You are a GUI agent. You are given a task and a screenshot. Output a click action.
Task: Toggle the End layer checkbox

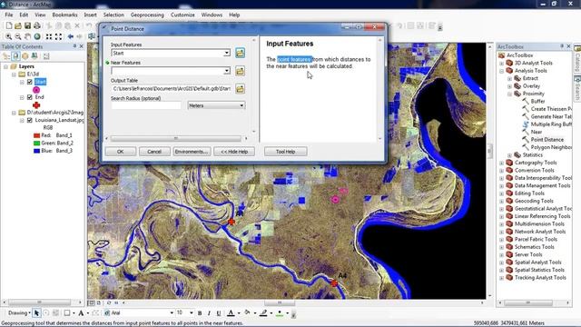[x=30, y=97]
